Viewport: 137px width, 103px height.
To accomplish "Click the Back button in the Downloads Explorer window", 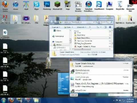I will point(51,22).
